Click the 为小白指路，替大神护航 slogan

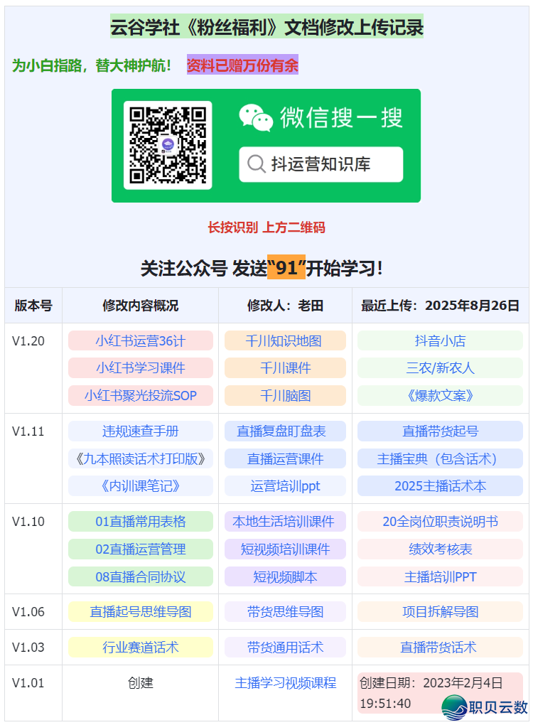pos(92,65)
